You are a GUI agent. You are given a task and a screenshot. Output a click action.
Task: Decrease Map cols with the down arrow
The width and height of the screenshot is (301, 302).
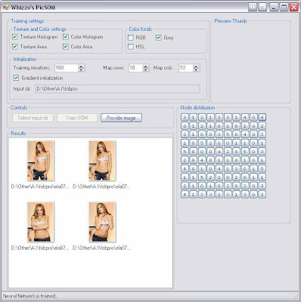pos(196,69)
